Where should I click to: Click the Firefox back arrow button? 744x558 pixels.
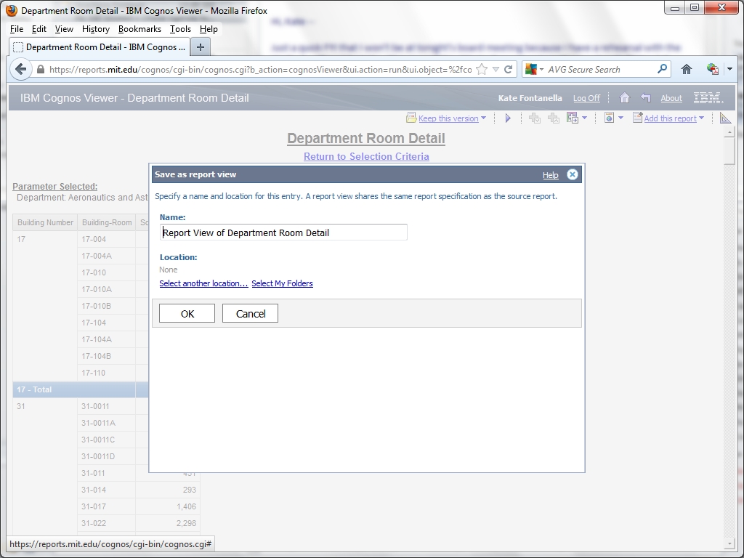(21, 70)
